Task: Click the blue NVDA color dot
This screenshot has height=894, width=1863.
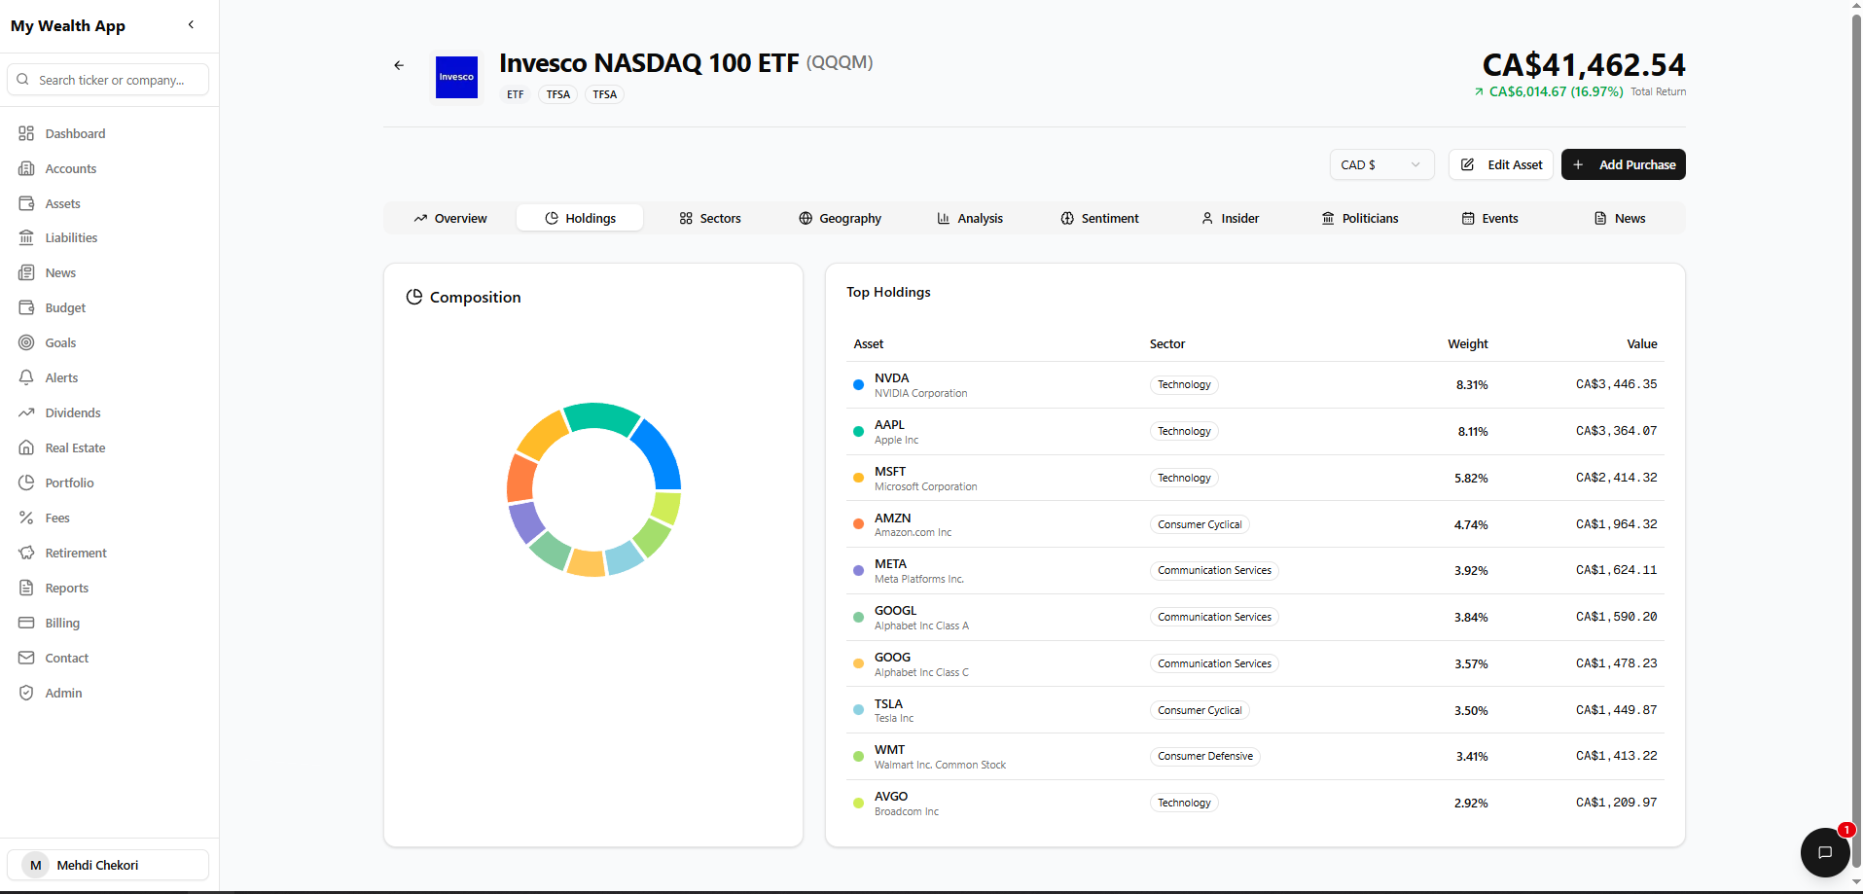Action: pos(858,385)
